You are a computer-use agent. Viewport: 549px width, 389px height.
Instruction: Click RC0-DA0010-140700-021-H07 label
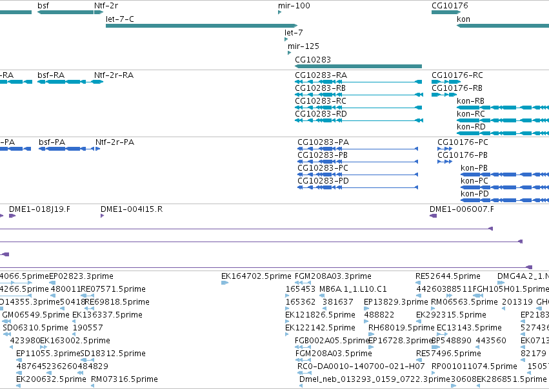(361, 366)
